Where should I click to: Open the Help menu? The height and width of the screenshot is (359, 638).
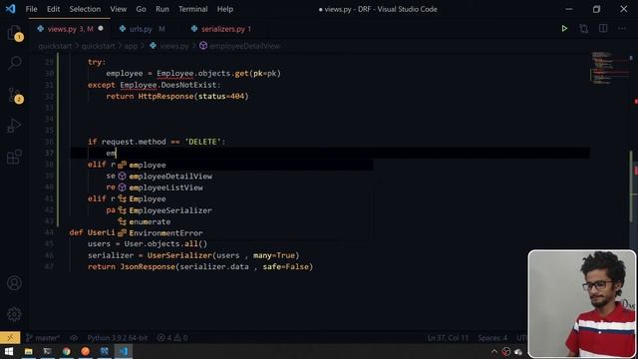(x=224, y=9)
